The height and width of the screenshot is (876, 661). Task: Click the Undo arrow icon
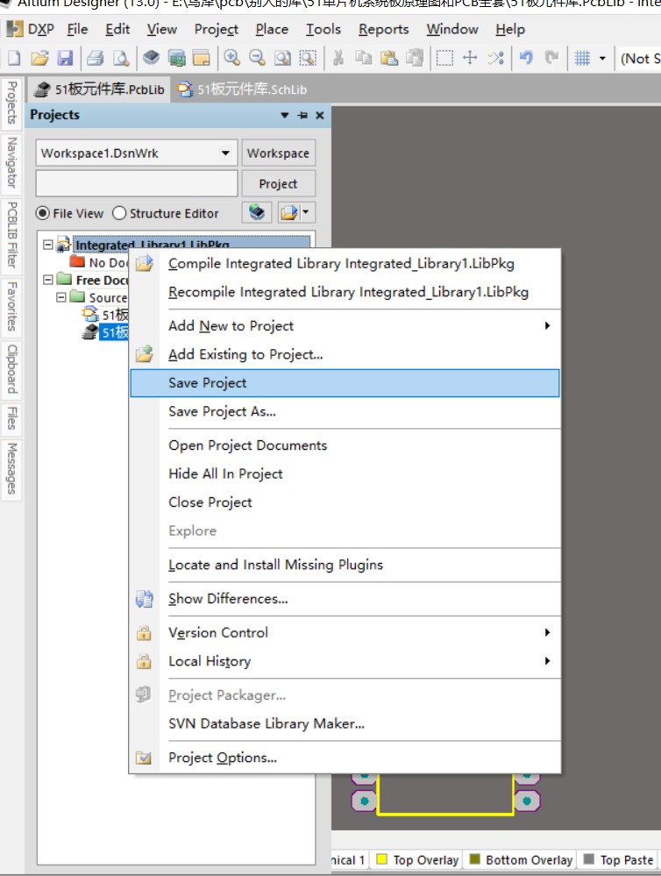click(526, 58)
